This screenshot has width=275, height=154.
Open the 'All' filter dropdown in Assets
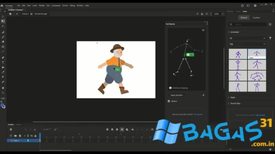(247, 38)
